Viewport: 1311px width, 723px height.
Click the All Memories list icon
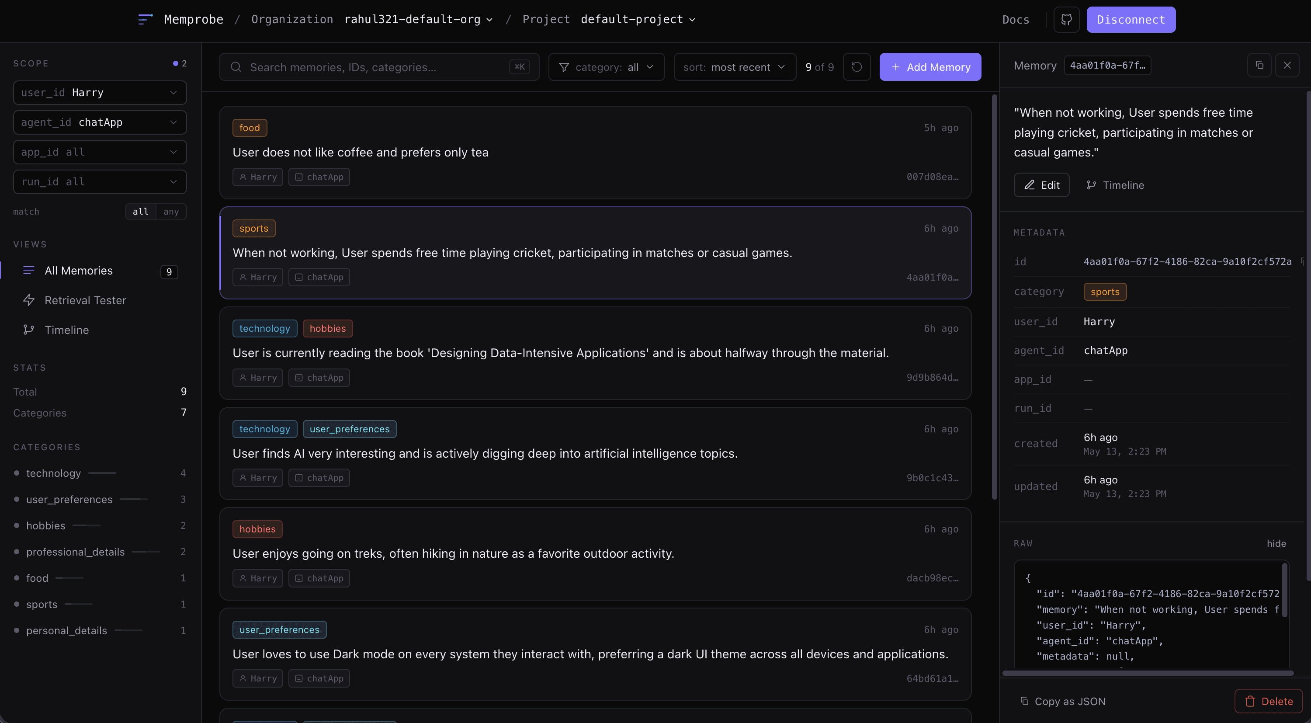click(x=29, y=271)
